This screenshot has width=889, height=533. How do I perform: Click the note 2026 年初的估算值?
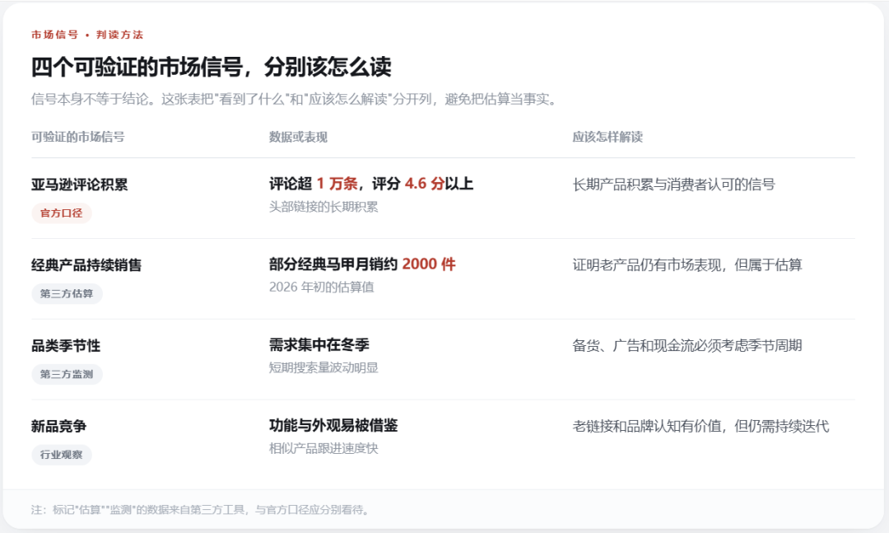pyautogui.click(x=322, y=288)
